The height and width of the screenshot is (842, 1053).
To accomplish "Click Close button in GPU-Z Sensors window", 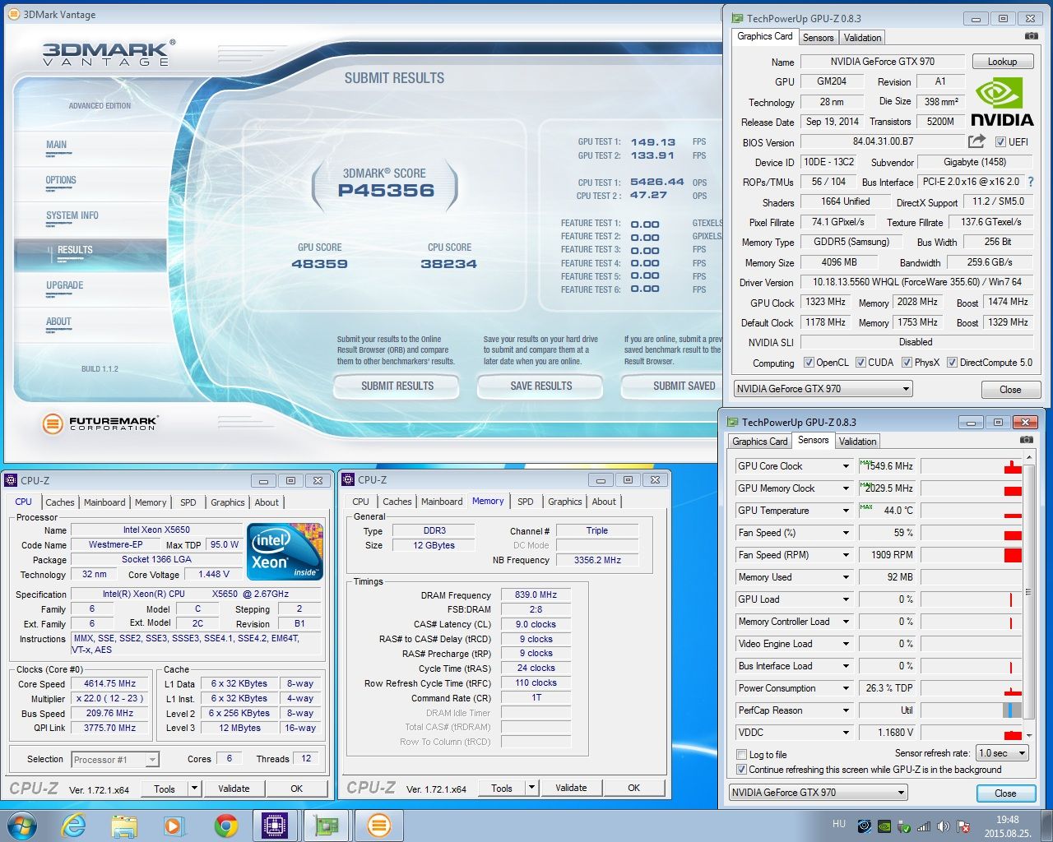I will pos(1005,793).
